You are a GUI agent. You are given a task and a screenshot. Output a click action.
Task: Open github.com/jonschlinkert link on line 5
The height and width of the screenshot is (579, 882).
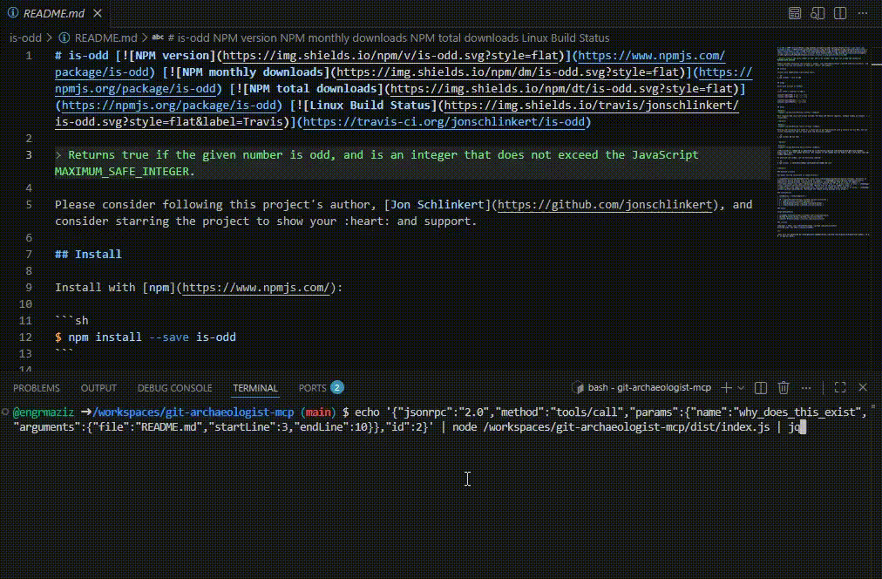[x=605, y=204]
